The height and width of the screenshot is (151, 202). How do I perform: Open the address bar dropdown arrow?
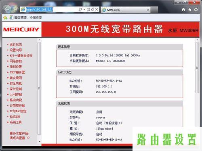(84, 10)
